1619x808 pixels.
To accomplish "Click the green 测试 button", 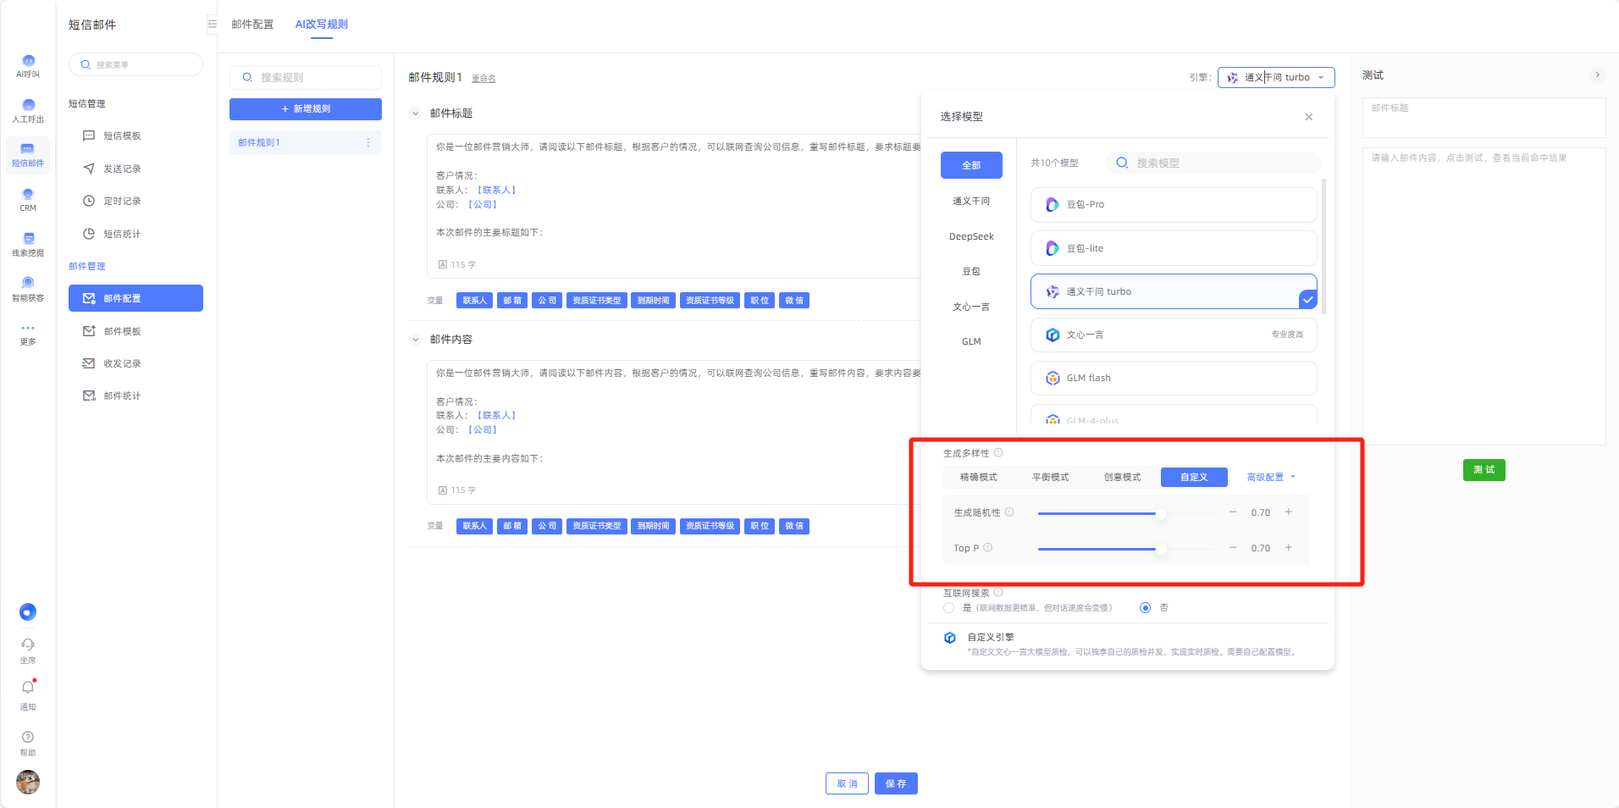I will [x=1484, y=470].
